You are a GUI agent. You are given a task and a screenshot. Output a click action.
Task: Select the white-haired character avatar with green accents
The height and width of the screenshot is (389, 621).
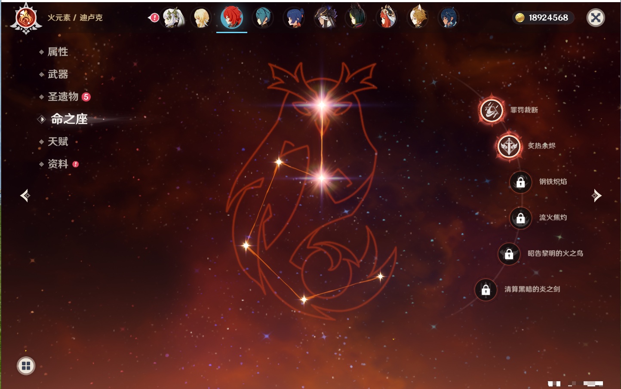pyautogui.click(x=173, y=18)
